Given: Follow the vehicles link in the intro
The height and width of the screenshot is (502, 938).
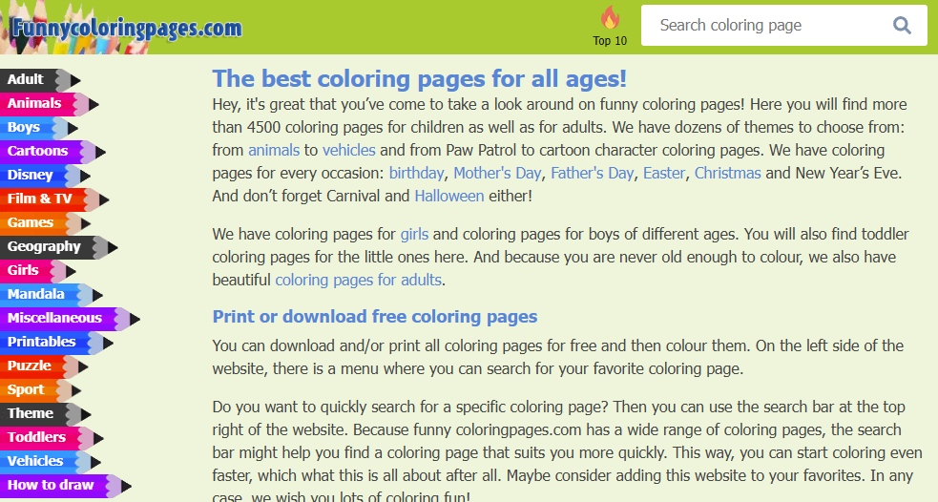Looking at the screenshot, I should (x=348, y=150).
